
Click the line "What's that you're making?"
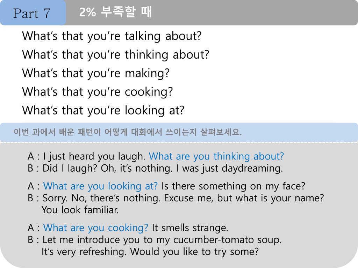tap(96, 73)
